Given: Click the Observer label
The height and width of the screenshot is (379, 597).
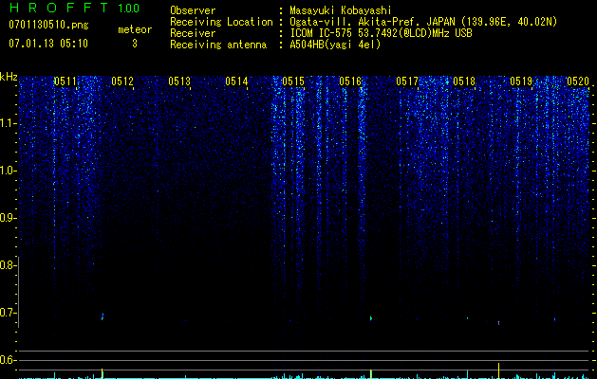Looking at the screenshot, I should click(193, 10).
